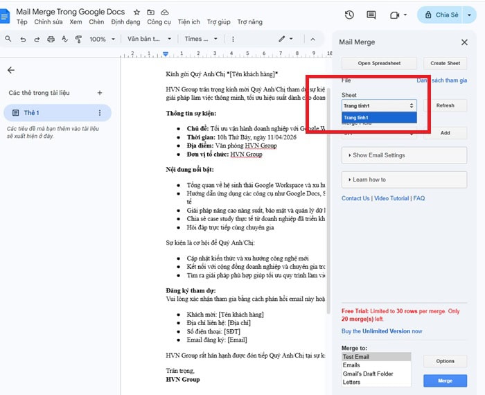Open the Công cụ menu
The width and height of the screenshot is (485, 395).
(x=159, y=22)
